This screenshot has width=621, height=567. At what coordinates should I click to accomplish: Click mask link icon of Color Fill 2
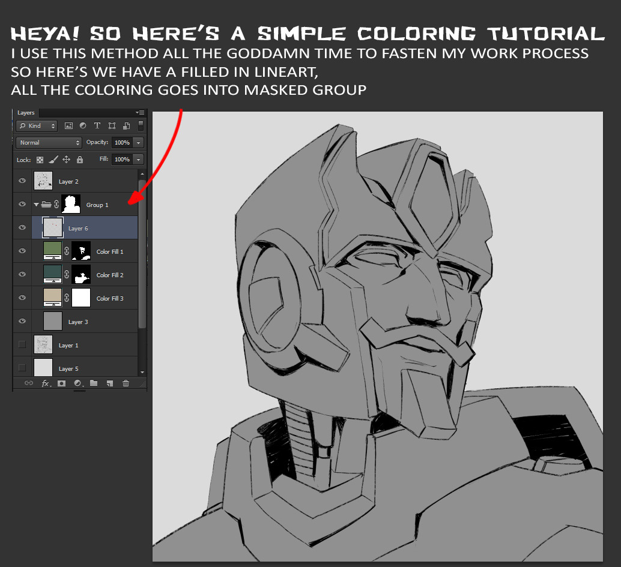pos(67,274)
